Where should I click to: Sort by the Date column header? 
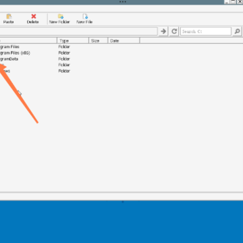click(x=124, y=40)
